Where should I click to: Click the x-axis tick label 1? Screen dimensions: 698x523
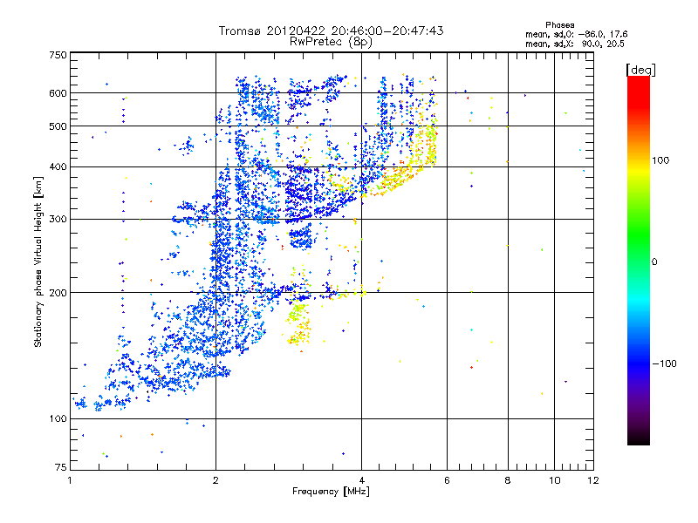point(70,480)
